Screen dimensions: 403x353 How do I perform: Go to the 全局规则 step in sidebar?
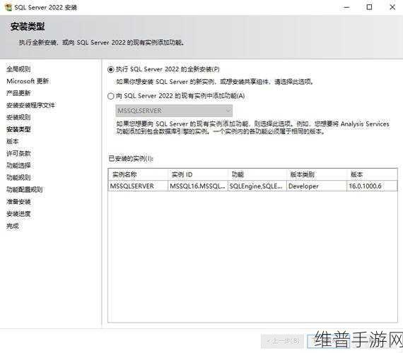click(x=18, y=68)
